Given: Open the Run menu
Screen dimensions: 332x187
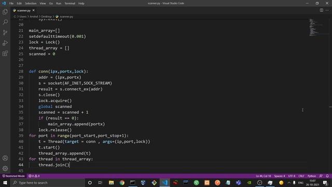Looking at the screenshot, I should point(59,4).
